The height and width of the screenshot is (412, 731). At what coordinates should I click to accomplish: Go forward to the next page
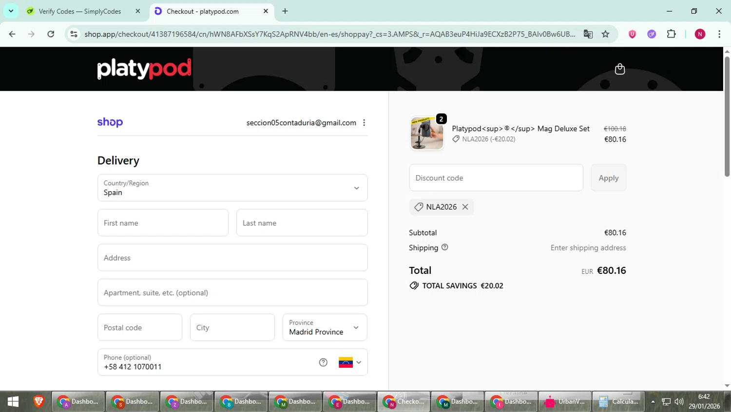click(31, 34)
